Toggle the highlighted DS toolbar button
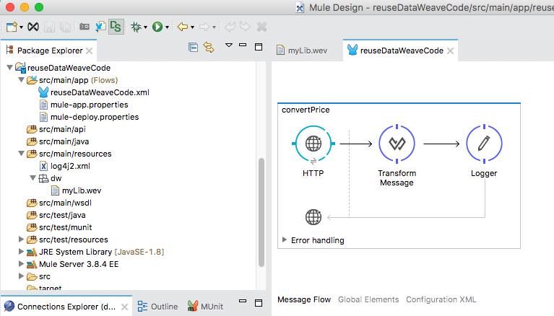Image resolution: width=554 pixels, height=316 pixels. [x=116, y=27]
